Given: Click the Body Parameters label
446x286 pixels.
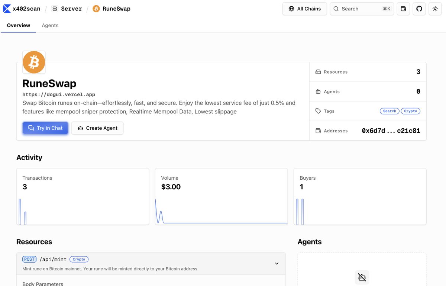Looking at the screenshot, I should tap(43, 284).
